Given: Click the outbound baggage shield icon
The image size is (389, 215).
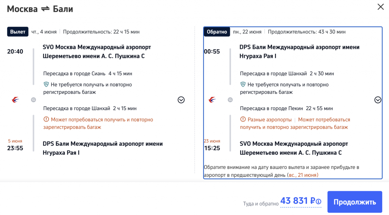Looking at the screenshot, I should [46, 85].
